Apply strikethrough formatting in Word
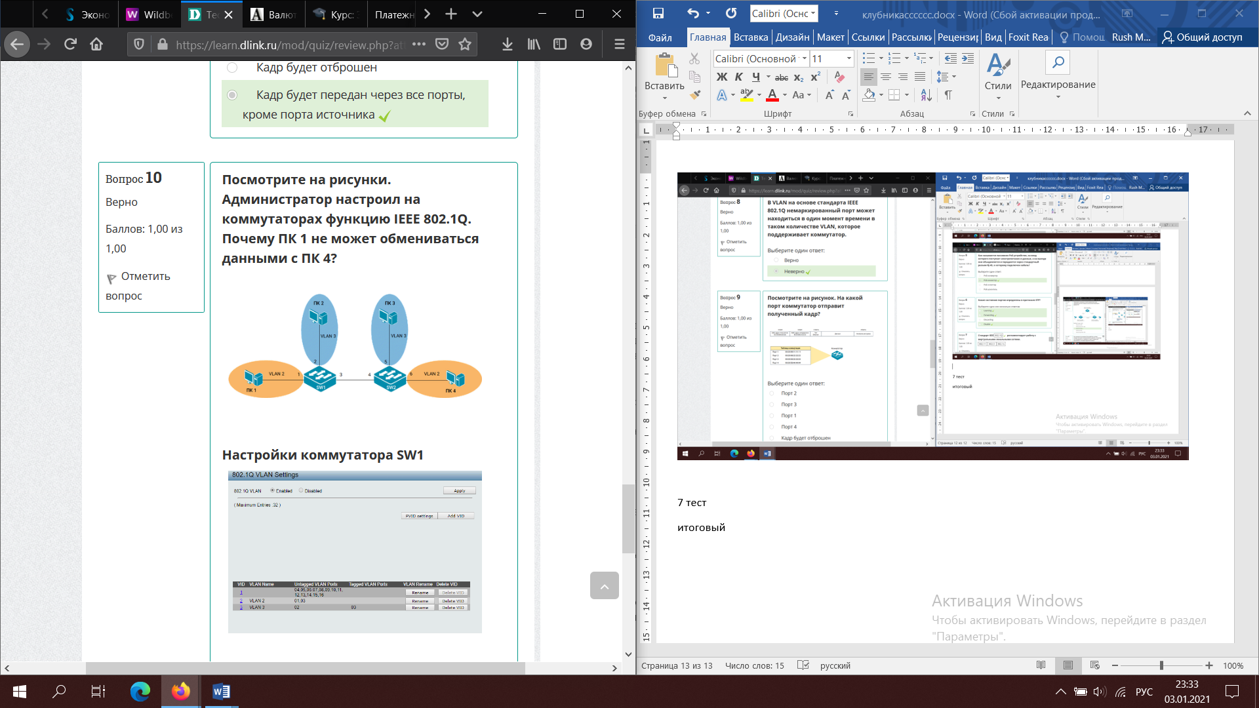The height and width of the screenshot is (708, 1259). (782, 77)
